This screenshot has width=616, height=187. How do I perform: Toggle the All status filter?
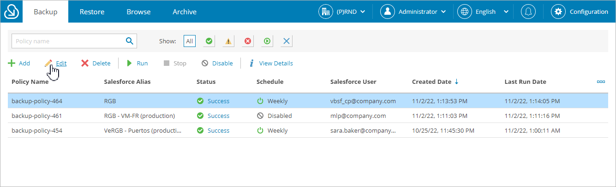point(189,41)
